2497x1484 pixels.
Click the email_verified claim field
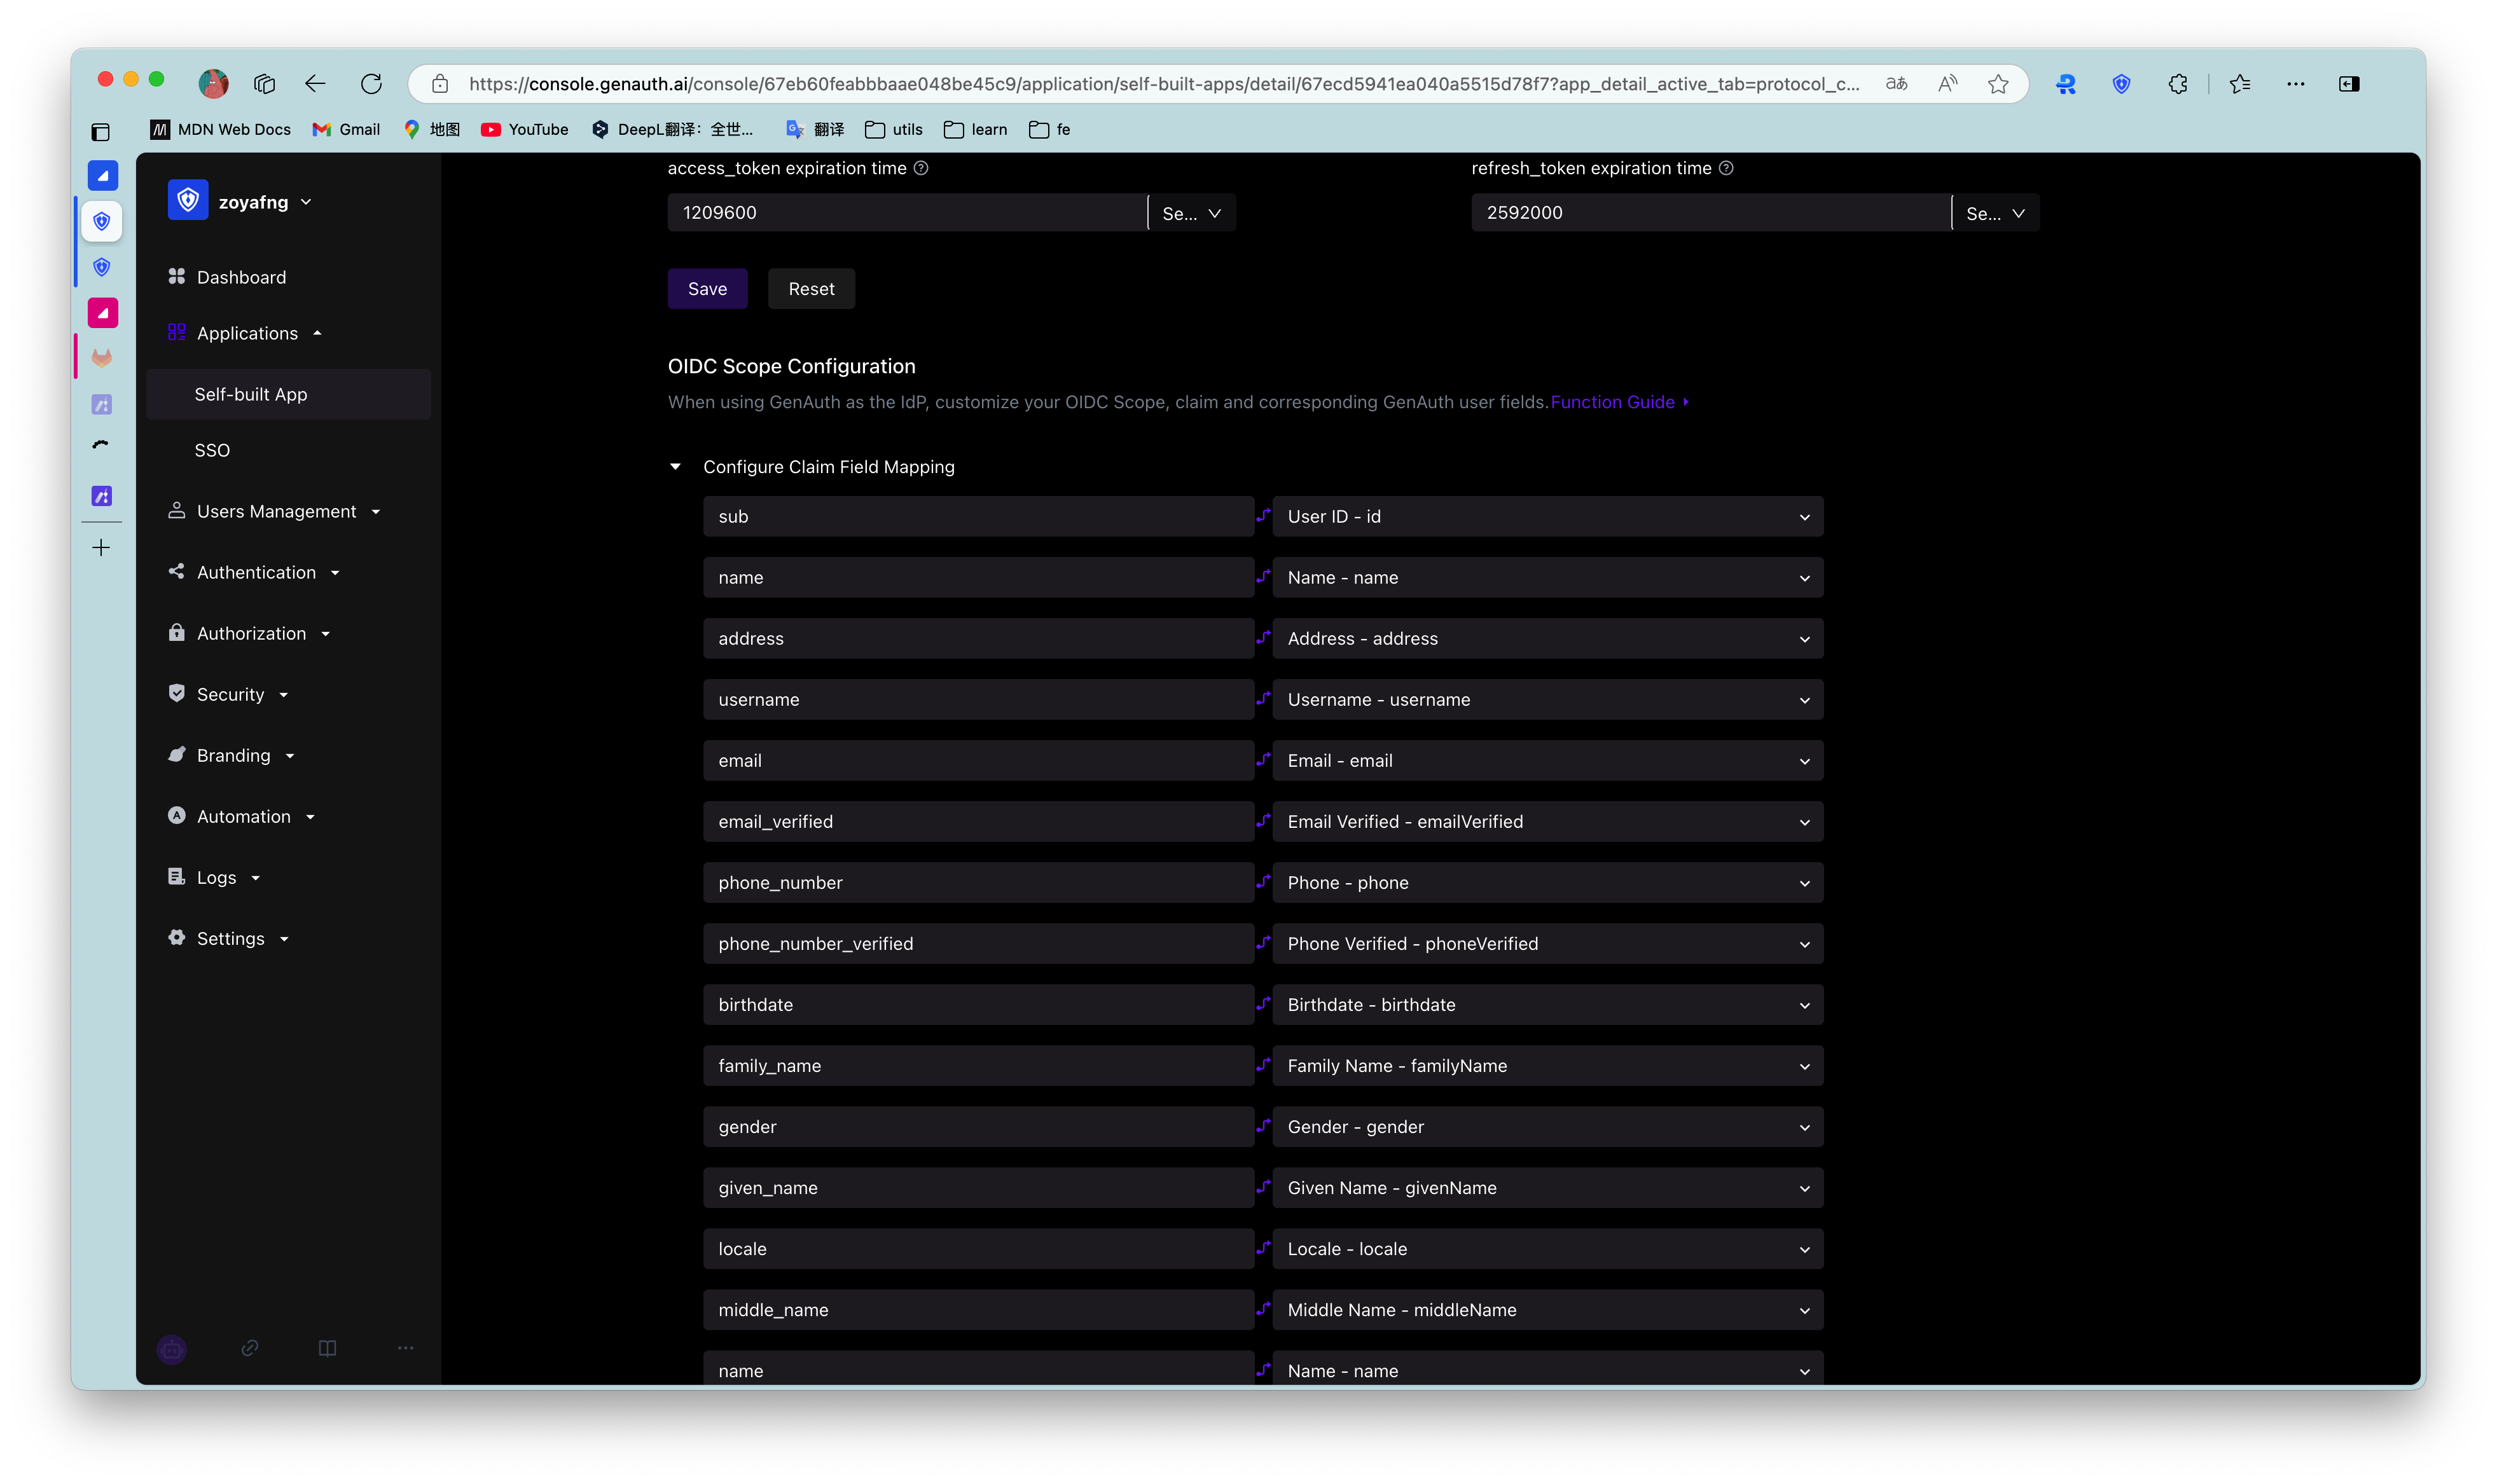[x=978, y=822]
